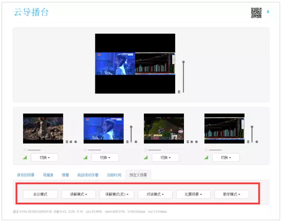Open list icon next to game video thumbnail
Viewport: 282px width, 223px height.
[x=188, y=142]
